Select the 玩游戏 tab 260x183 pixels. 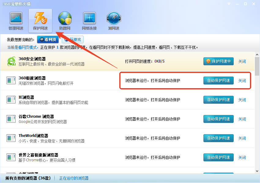tap(72, 39)
